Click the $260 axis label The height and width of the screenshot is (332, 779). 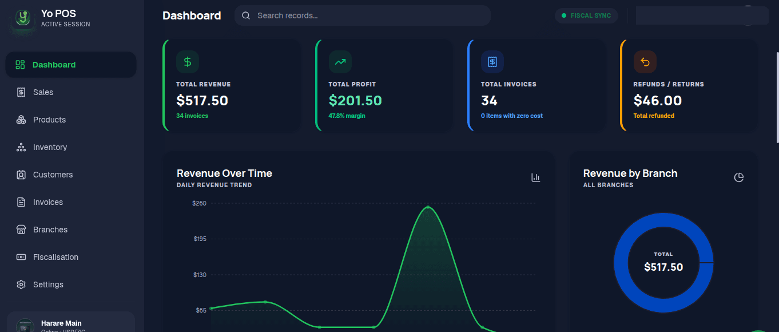200,203
